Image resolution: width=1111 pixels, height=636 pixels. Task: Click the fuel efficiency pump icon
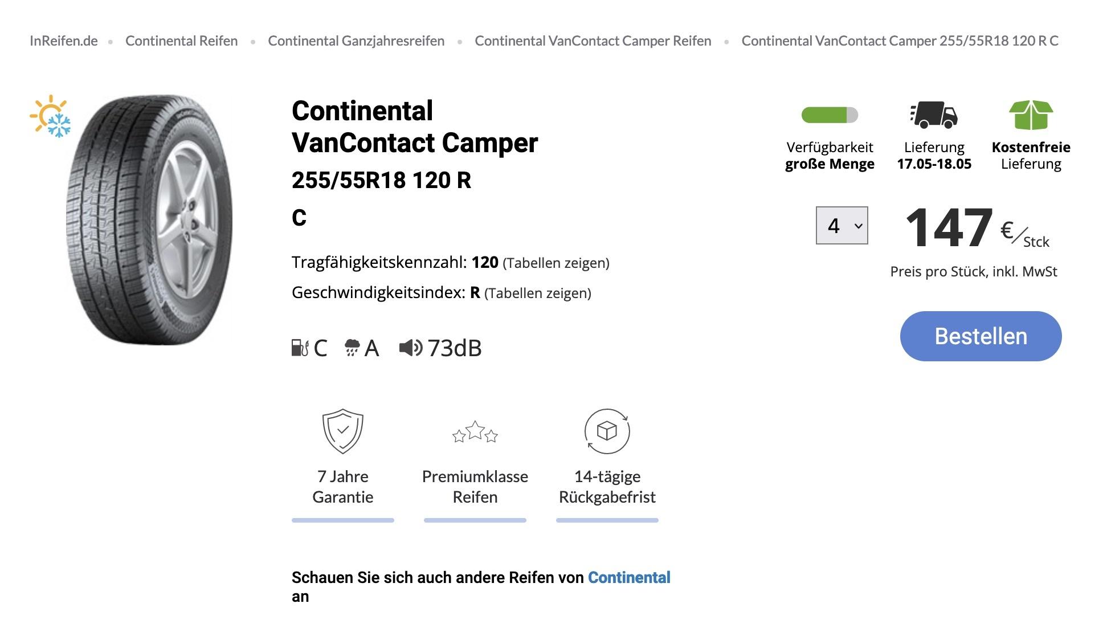click(300, 348)
